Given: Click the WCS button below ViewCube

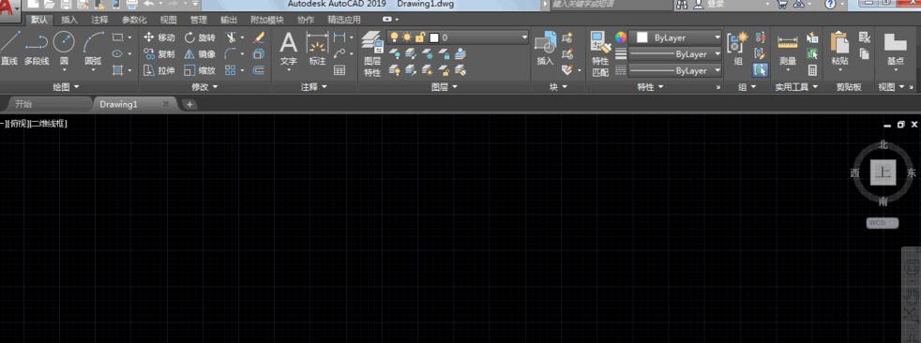Looking at the screenshot, I should click(883, 223).
